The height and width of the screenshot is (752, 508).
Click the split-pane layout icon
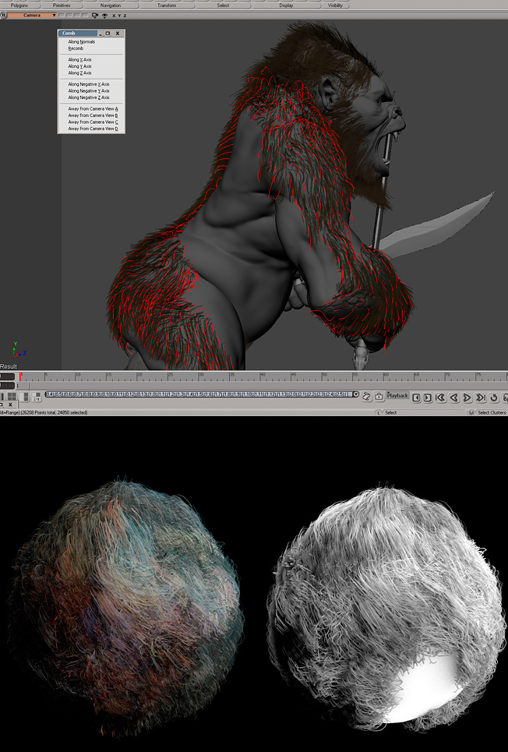click(26, 397)
